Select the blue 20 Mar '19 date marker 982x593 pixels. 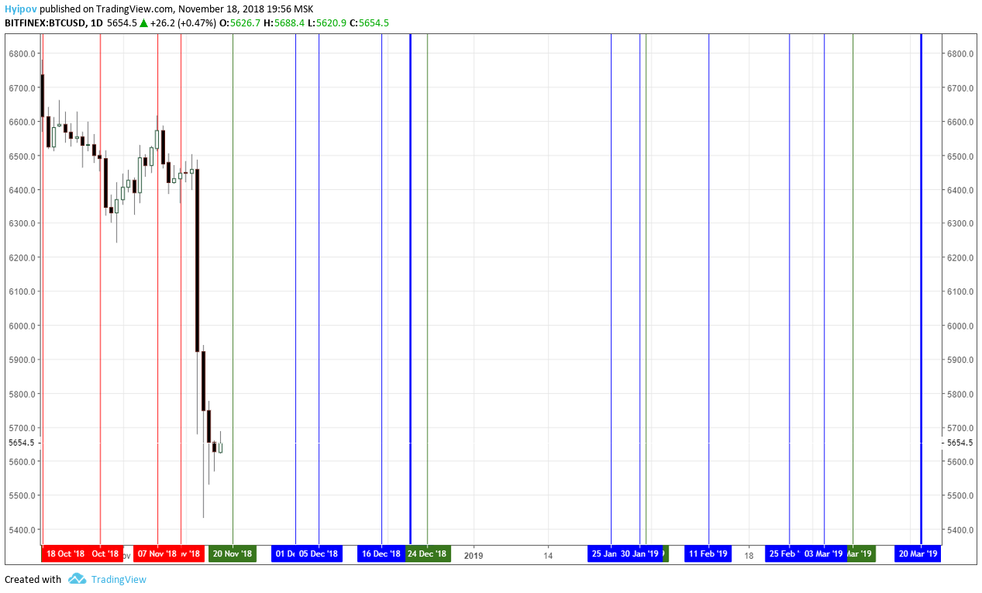point(918,554)
